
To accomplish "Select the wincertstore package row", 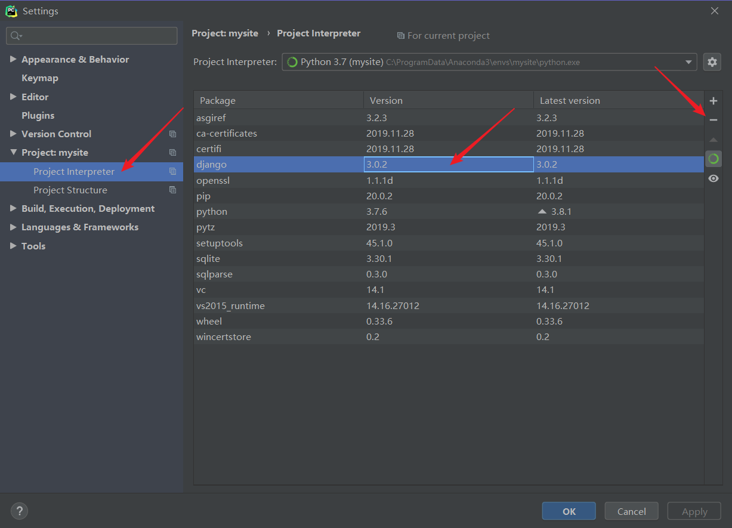I will click(x=449, y=336).
